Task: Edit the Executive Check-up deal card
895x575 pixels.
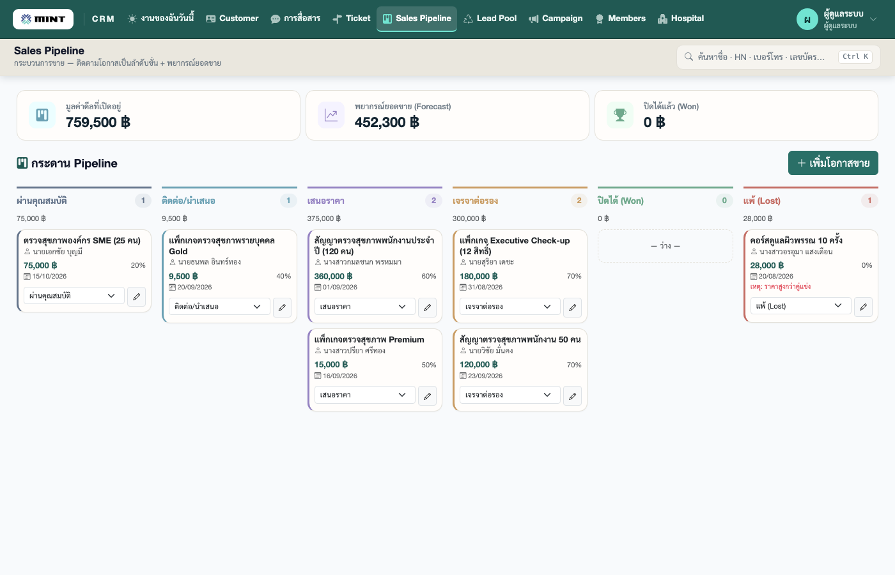Action: point(573,307)
